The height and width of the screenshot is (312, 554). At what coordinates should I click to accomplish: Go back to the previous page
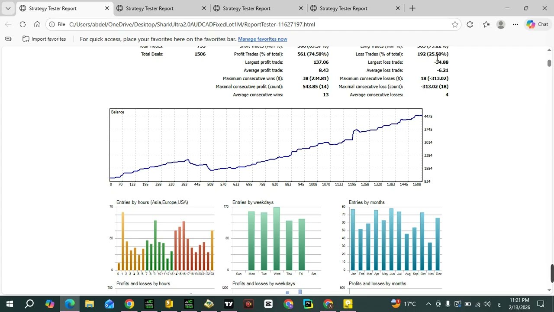click(x=8, y=24)
